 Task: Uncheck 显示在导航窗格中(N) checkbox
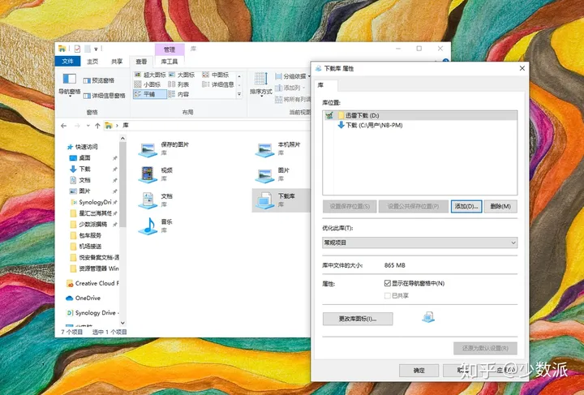click(x=388, y=283)
